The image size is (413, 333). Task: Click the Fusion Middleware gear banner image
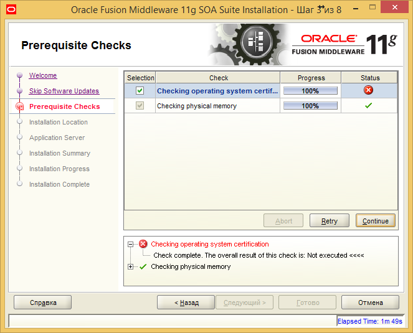(x=249, y=44)
